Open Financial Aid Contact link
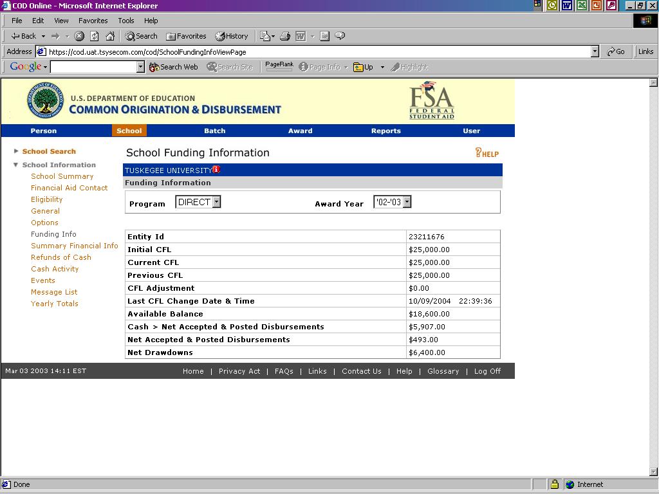Viewport: 659px width, 494px height. 70,188
